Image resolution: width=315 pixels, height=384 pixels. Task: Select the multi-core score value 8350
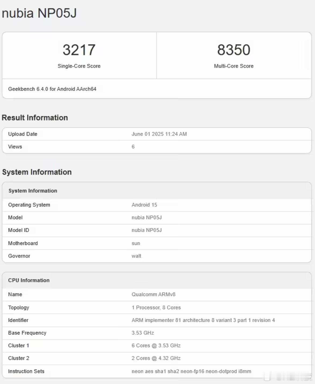point(234,50)
